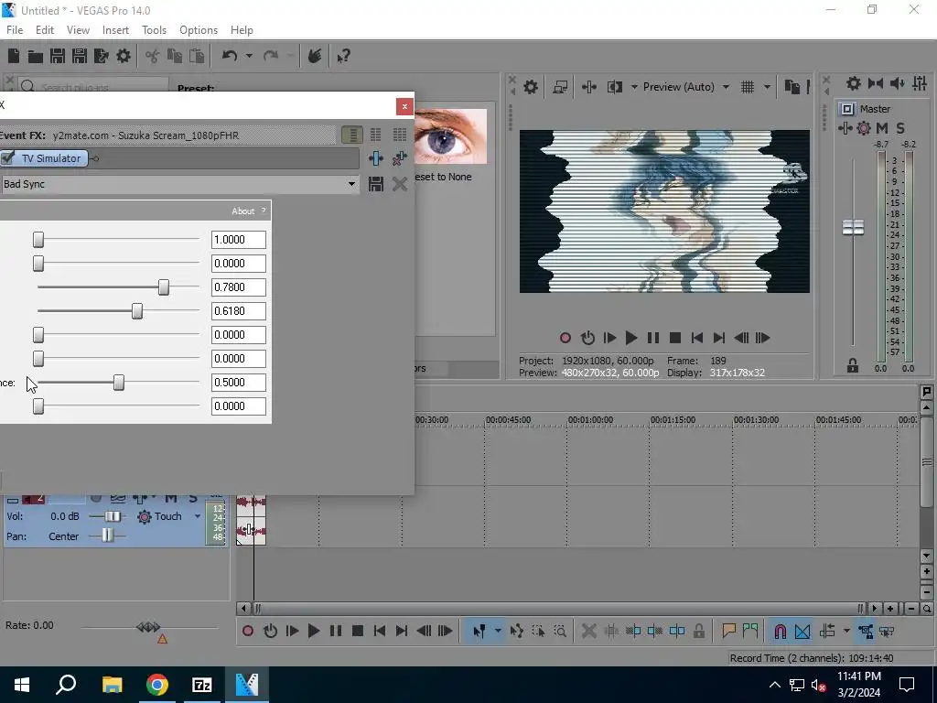Expand split screen view options arrow
The height and width of the screenshot is (703, 937).
pyautogui.click(x=634, y=87)
